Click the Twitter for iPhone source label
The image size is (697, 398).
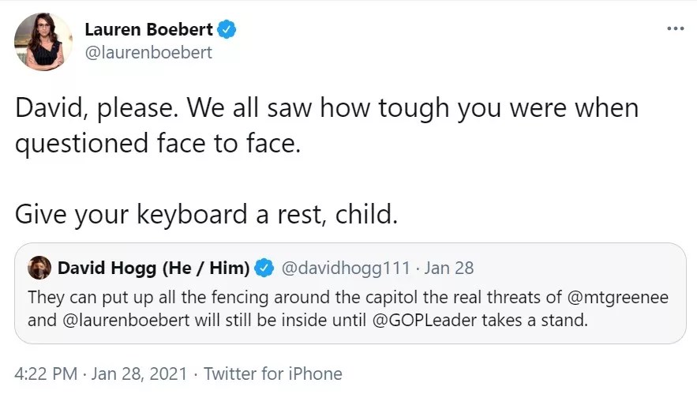click(272, 374)
